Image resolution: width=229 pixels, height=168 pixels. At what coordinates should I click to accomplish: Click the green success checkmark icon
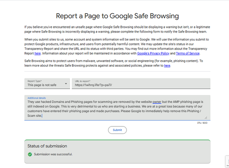tap(30, 154)
